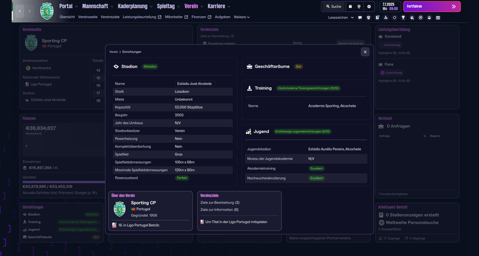The image size is (479, 256).
Task: Click Um Titel in der Liga Portugal mitspielen
Action: 236,222
